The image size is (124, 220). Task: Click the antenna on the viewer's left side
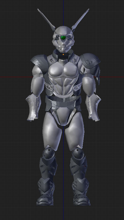46,20
